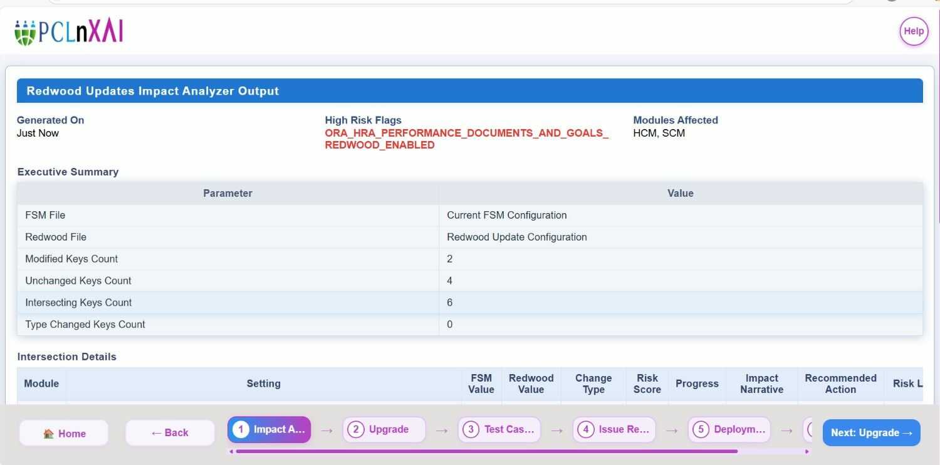
Task: Select step 5 Deployment tab
Action: (729, 430)
